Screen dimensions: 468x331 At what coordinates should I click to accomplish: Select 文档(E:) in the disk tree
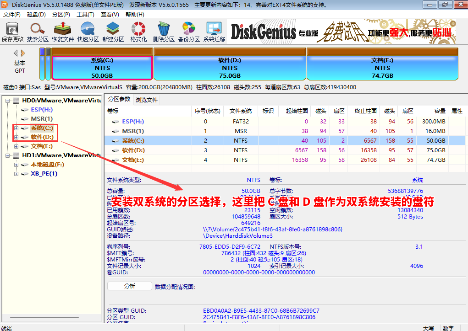tap(42, 146)
